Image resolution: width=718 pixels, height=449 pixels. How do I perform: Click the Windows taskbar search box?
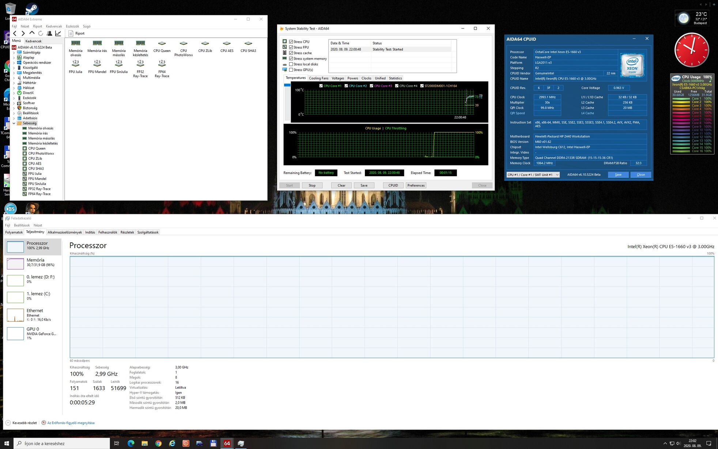62,444
